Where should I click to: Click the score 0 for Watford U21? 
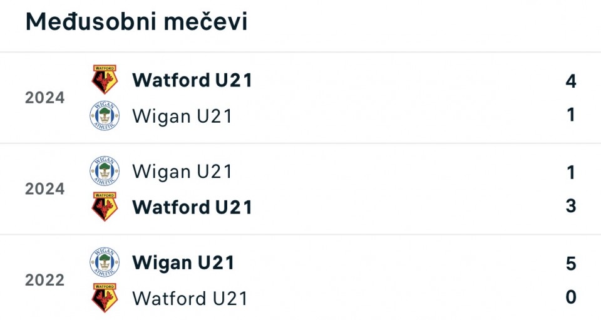570,297
